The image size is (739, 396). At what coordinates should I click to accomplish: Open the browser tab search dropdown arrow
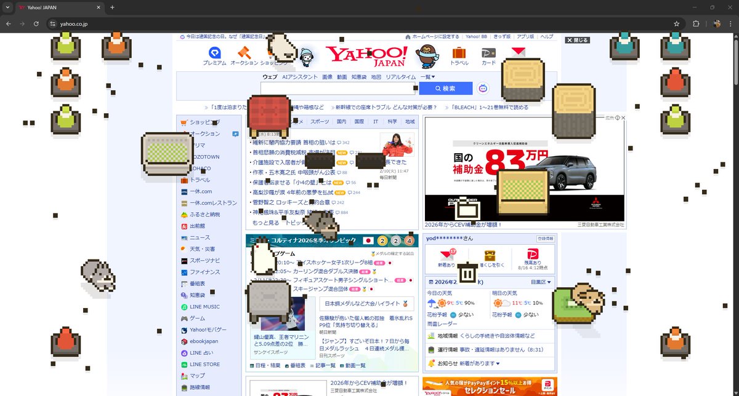[x=7, y=7]
